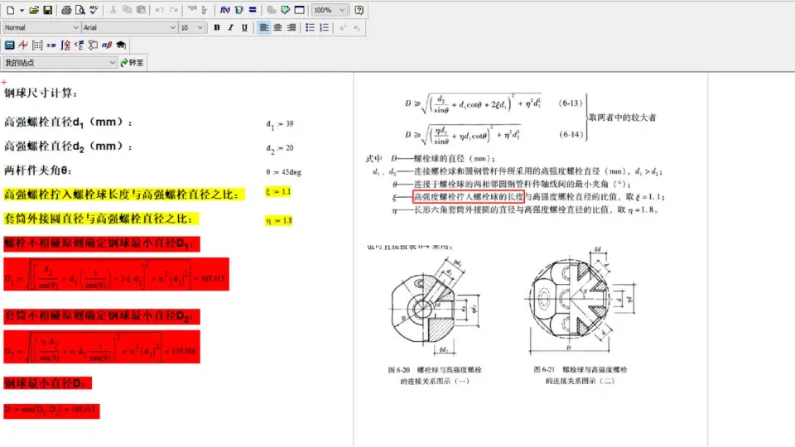Viewport: 795px width, 447px height.
Task: Redo the last undone action
Action: (174, 10)
